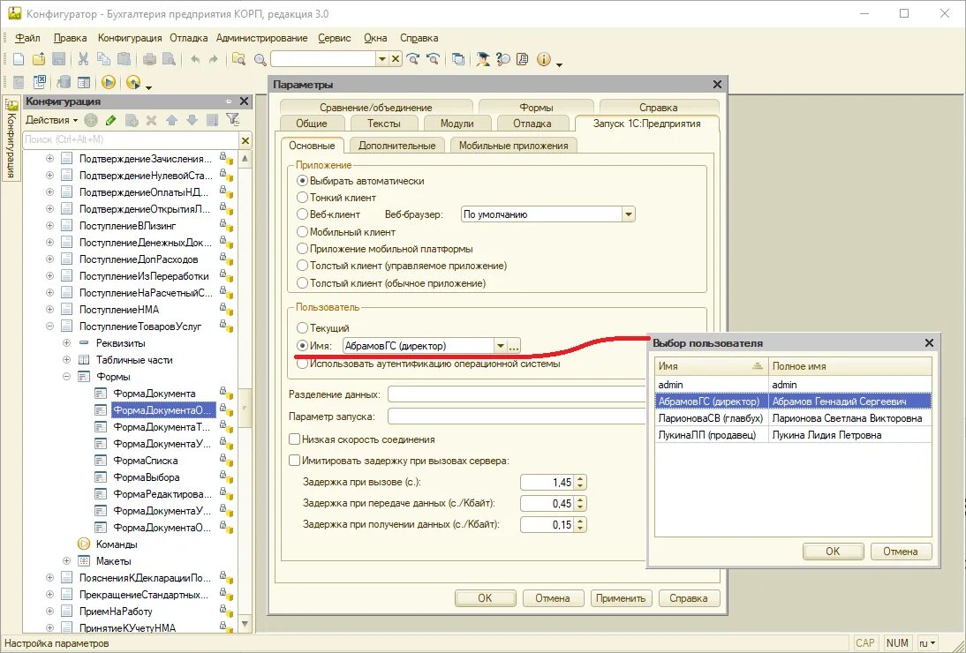
Task: Click the green pencil Edit icon
Action: (111, 120)
